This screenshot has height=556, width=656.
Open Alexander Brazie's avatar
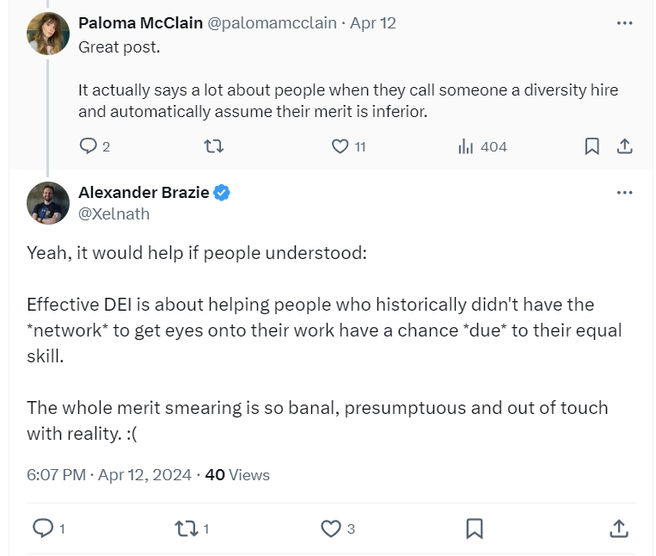click(x=48, y=204)
